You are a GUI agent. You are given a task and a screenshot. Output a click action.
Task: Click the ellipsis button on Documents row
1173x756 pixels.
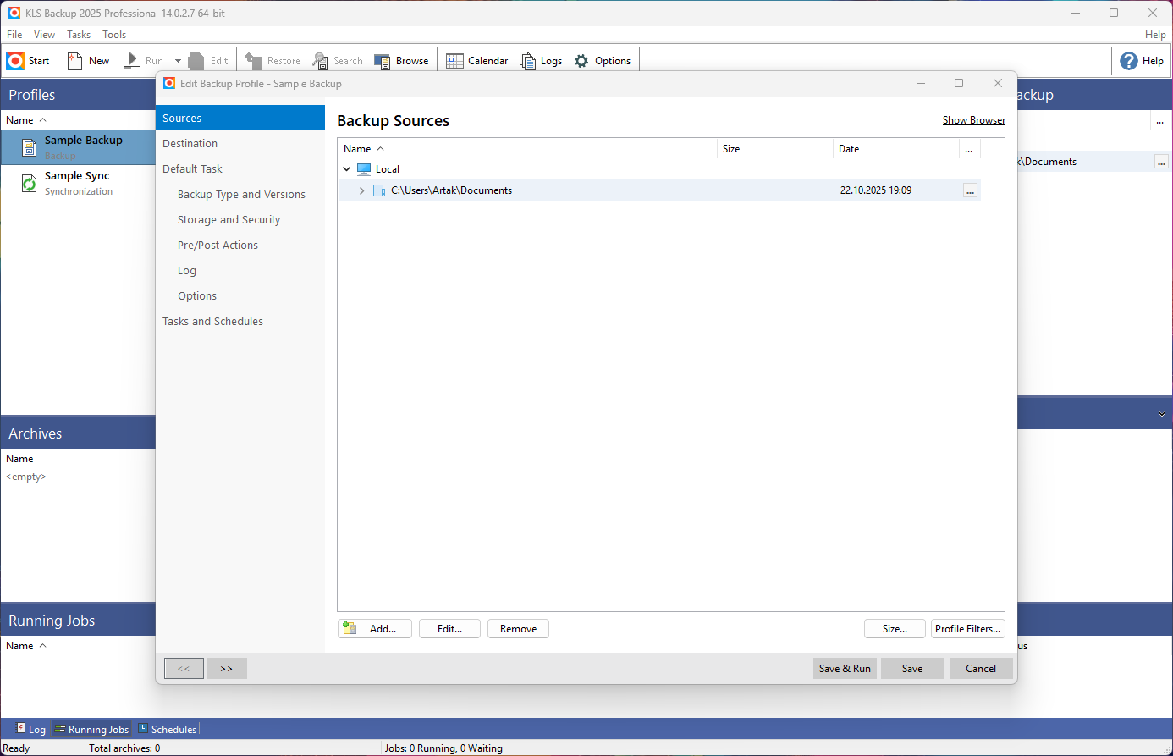click(970, 190)
